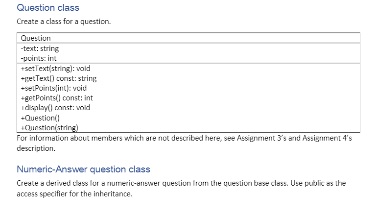Select the +getText() const: string method
Viewport: 375px width, 216px height.
[x=59, y=78]
